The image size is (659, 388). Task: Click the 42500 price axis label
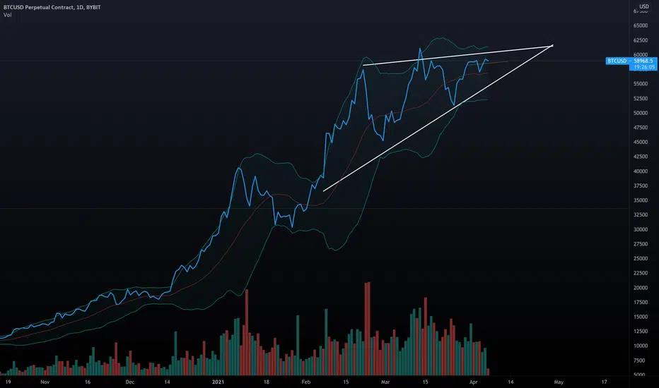click(x=641, y=157)
